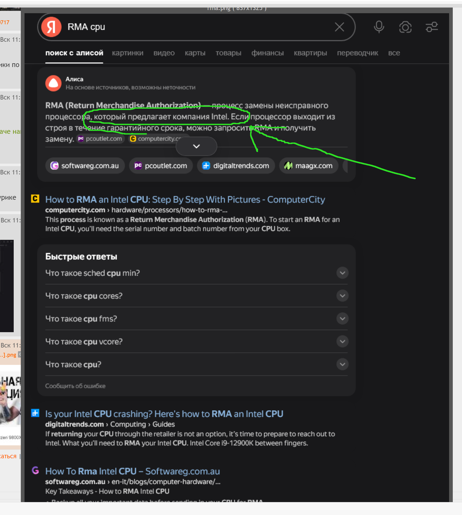Click the softwareg icon inside its source chip
The width and height of the screenshot is (462, 515).
[54, 166]
